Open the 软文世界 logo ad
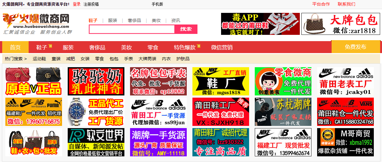 pos(96,142)
